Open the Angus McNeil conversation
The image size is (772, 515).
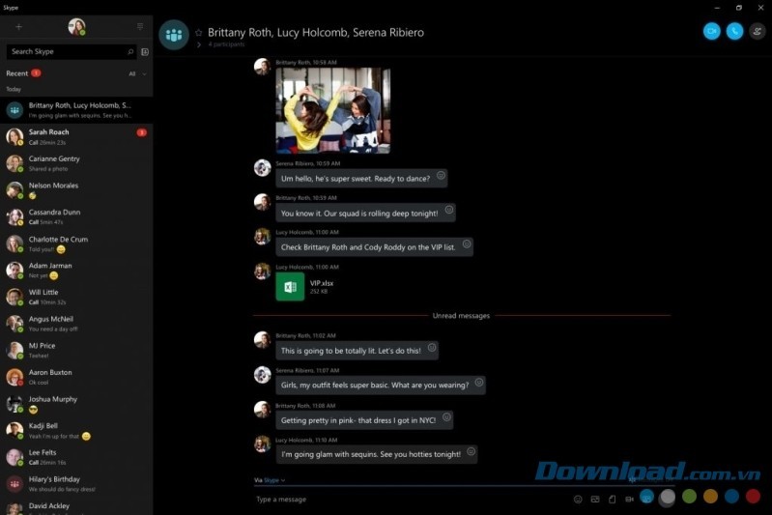(76, 324)
